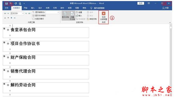
Task: Expand heading 食堂承包合同 plus symbol
Action: pyautogui.click(x=8, y=30)
